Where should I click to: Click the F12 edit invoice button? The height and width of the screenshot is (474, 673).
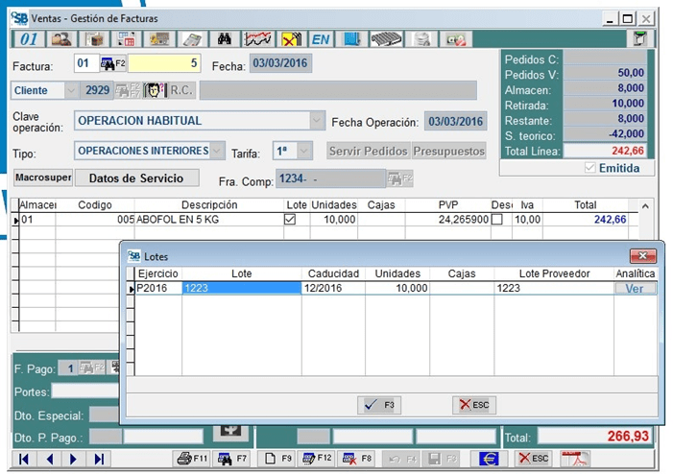click(317, 459)
